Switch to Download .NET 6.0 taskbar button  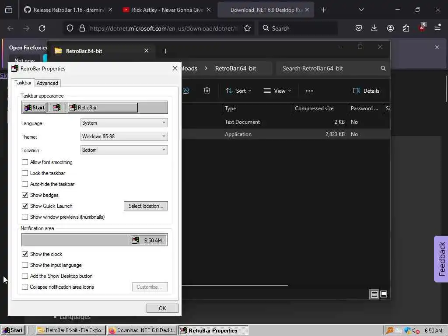tap(142, 330)
